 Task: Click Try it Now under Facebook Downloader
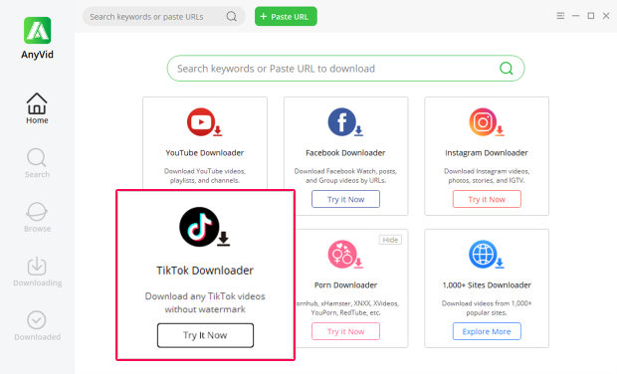click(x=345, y=199)
